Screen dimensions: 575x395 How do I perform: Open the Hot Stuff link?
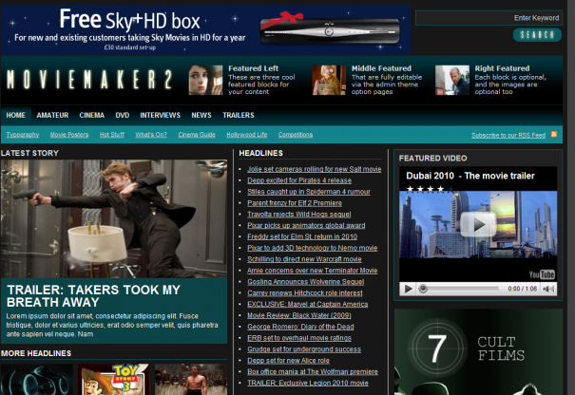tap(112, 135)
